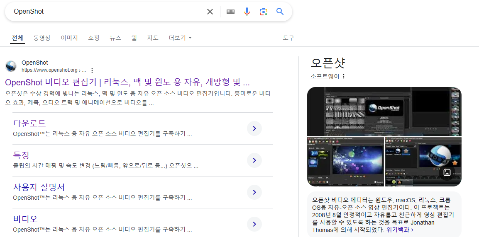Switch to the 동영상 tab

tap(42, 38)
